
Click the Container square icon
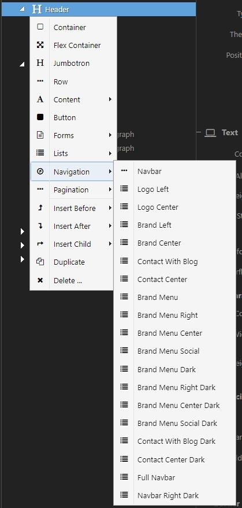coord(40,27)
